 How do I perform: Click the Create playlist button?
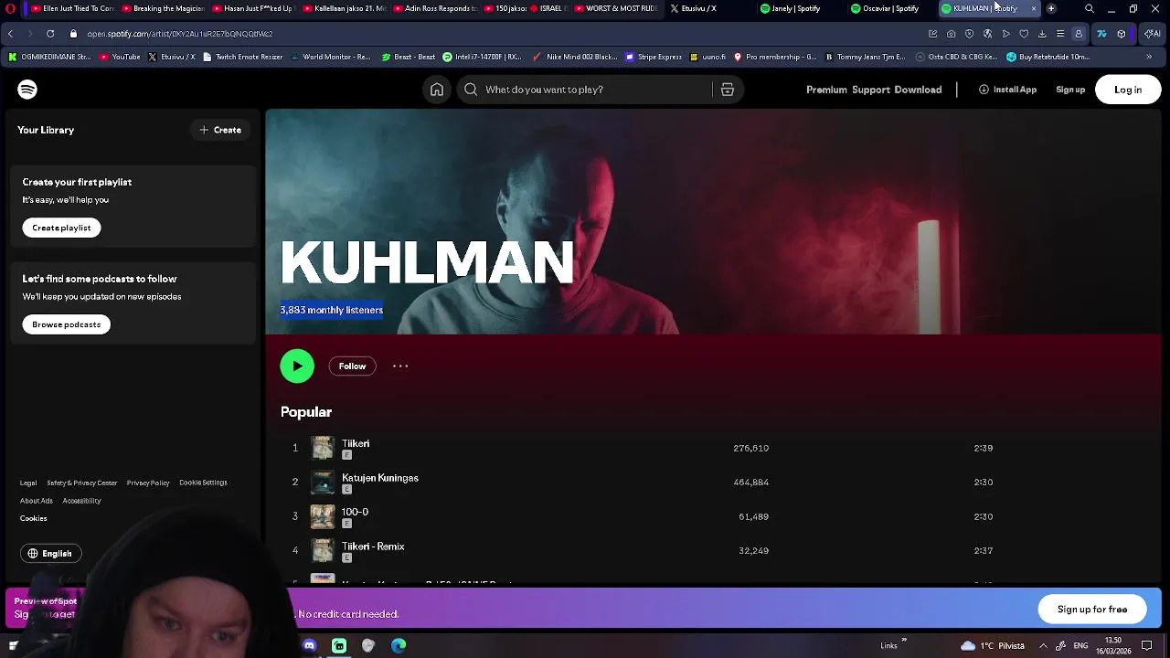pyautogui.click(x=61, y=228)
